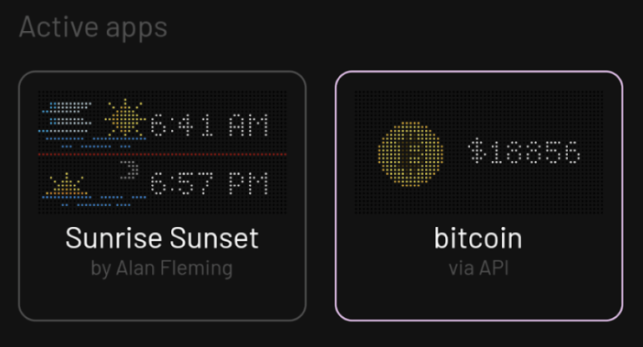Open the bitcoin app card

[x=478, y=196]
